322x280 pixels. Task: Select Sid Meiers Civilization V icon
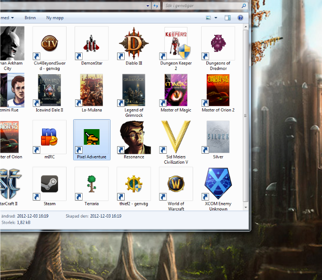176,137
